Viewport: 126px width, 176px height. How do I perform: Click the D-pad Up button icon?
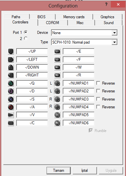[11, 51]
